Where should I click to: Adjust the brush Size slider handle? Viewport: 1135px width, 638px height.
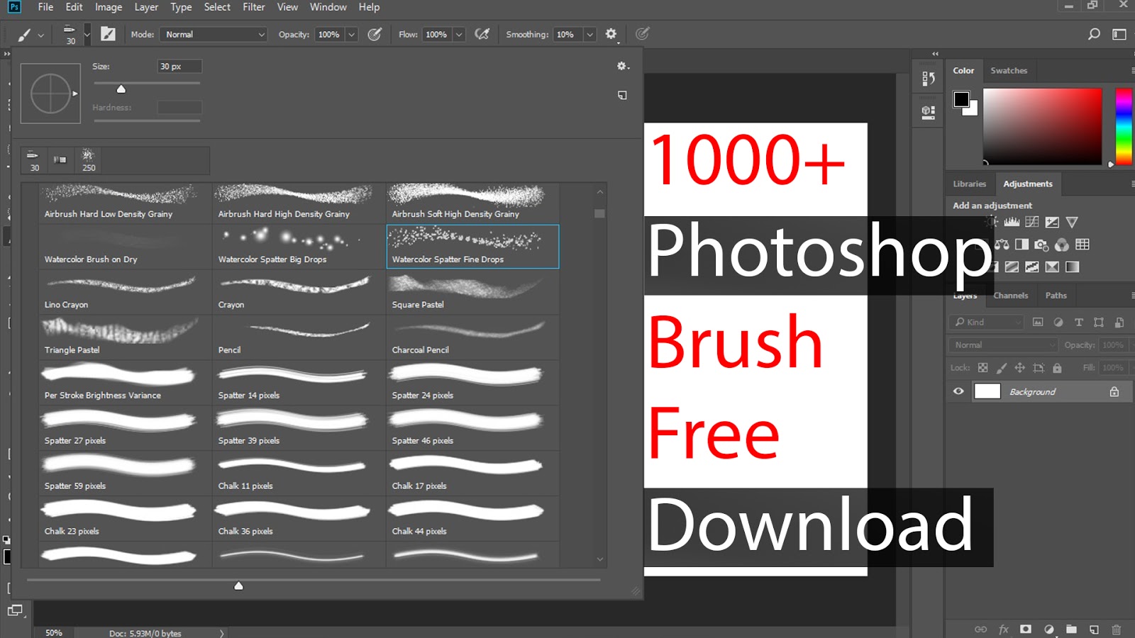(121, 89)
